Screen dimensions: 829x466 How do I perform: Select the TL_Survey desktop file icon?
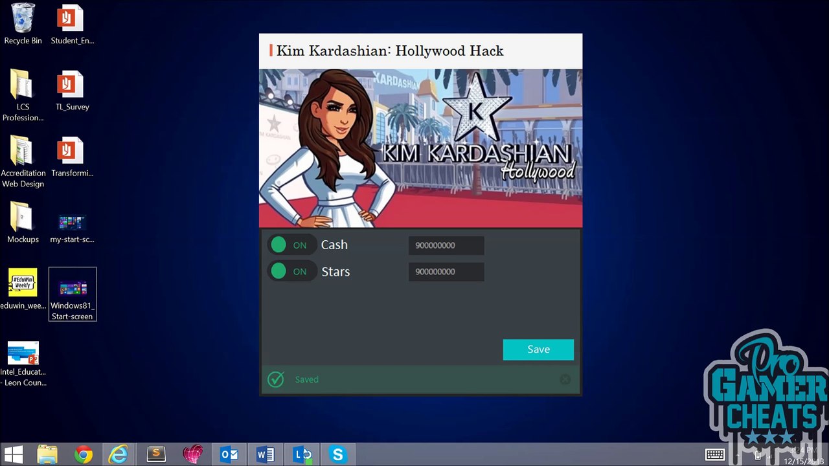coord(72,91)
